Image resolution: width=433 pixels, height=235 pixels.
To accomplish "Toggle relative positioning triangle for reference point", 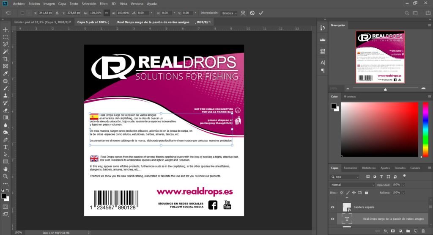I will pos(57,13).
